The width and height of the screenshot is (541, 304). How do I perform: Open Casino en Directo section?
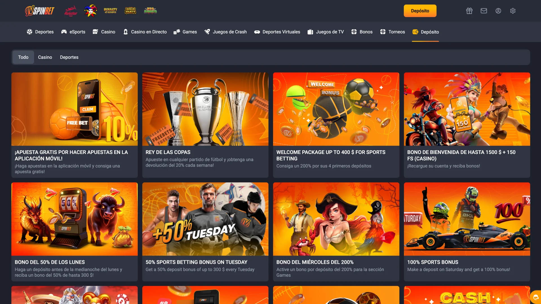(x=145, y=32)
